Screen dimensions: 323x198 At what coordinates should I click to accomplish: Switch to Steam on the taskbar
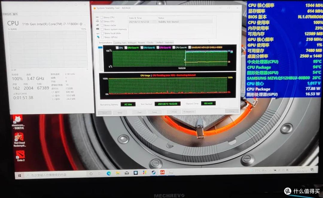(x=153, y=172)
